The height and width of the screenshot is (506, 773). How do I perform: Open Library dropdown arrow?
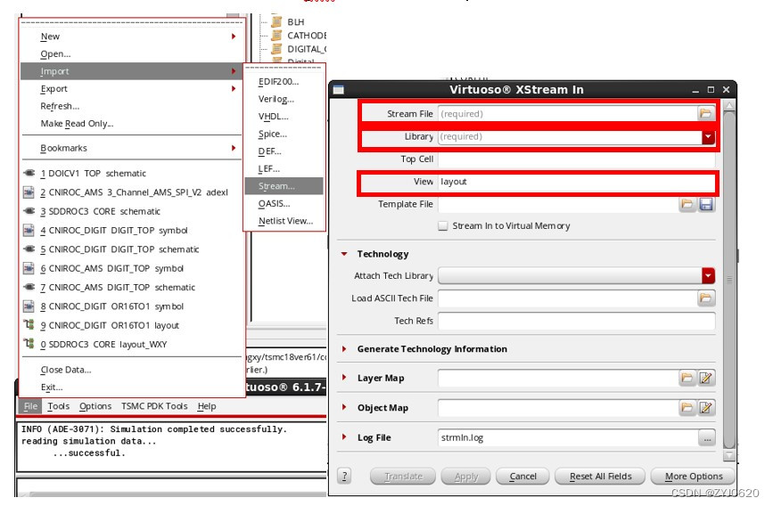point(708,136)
